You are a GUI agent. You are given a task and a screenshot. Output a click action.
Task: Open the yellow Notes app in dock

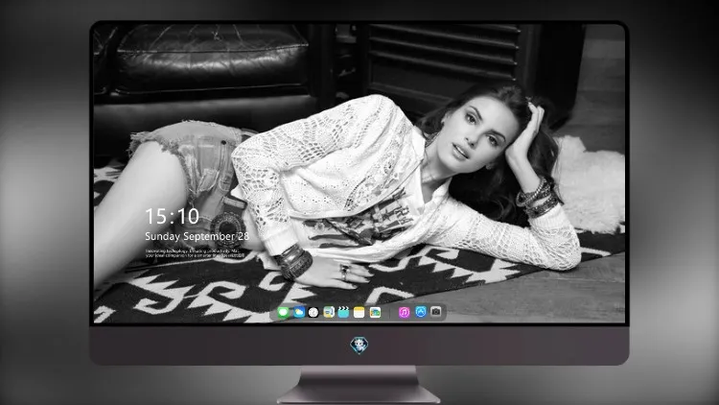359,313
